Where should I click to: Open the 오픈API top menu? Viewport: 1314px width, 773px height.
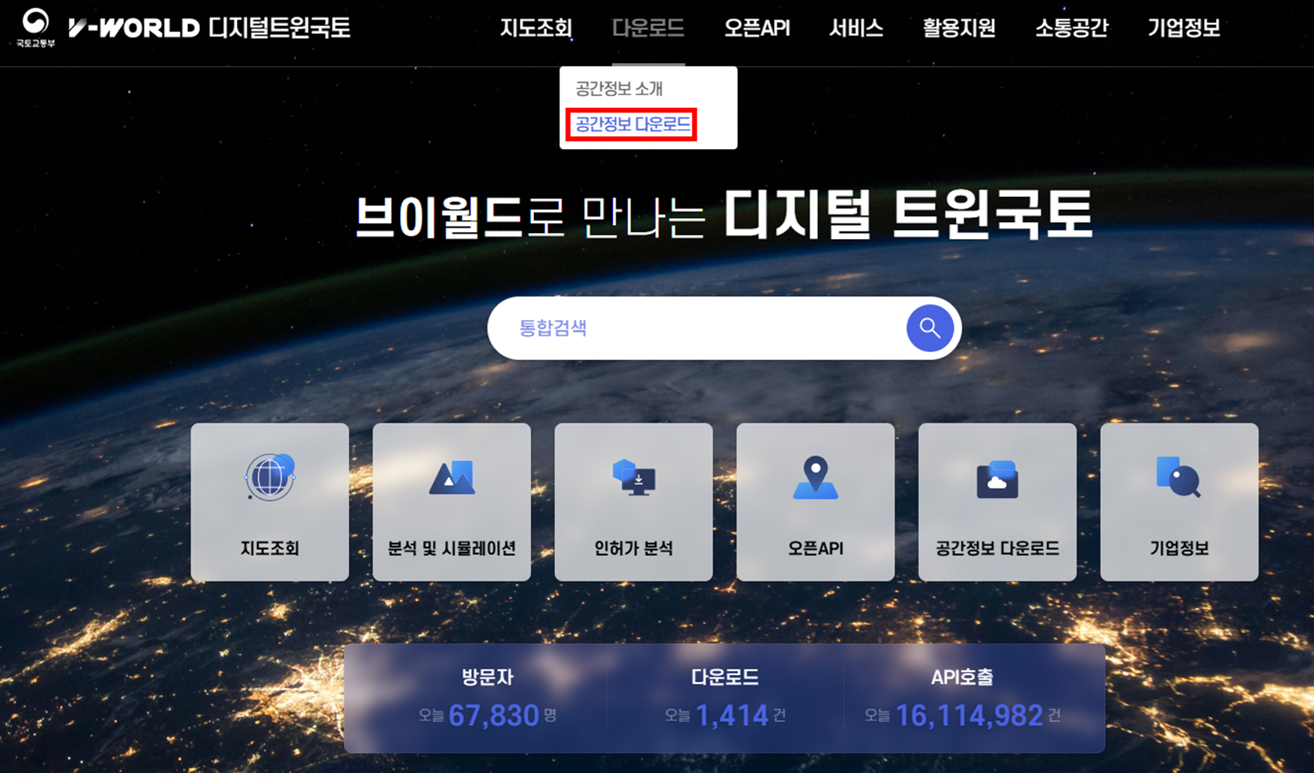pos(757,28)
